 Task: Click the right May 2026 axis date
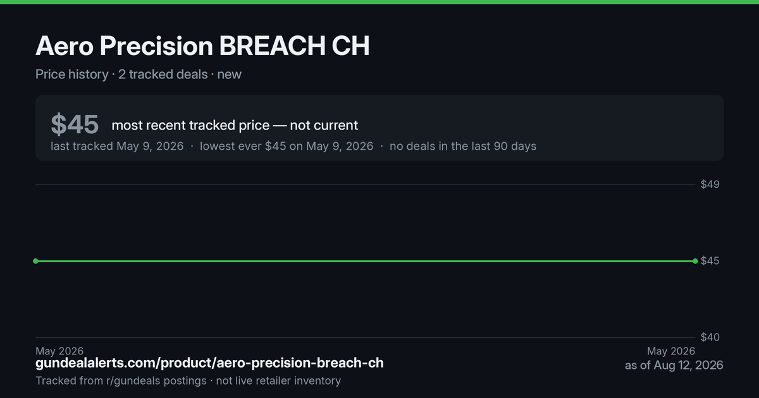click(671, 351)
